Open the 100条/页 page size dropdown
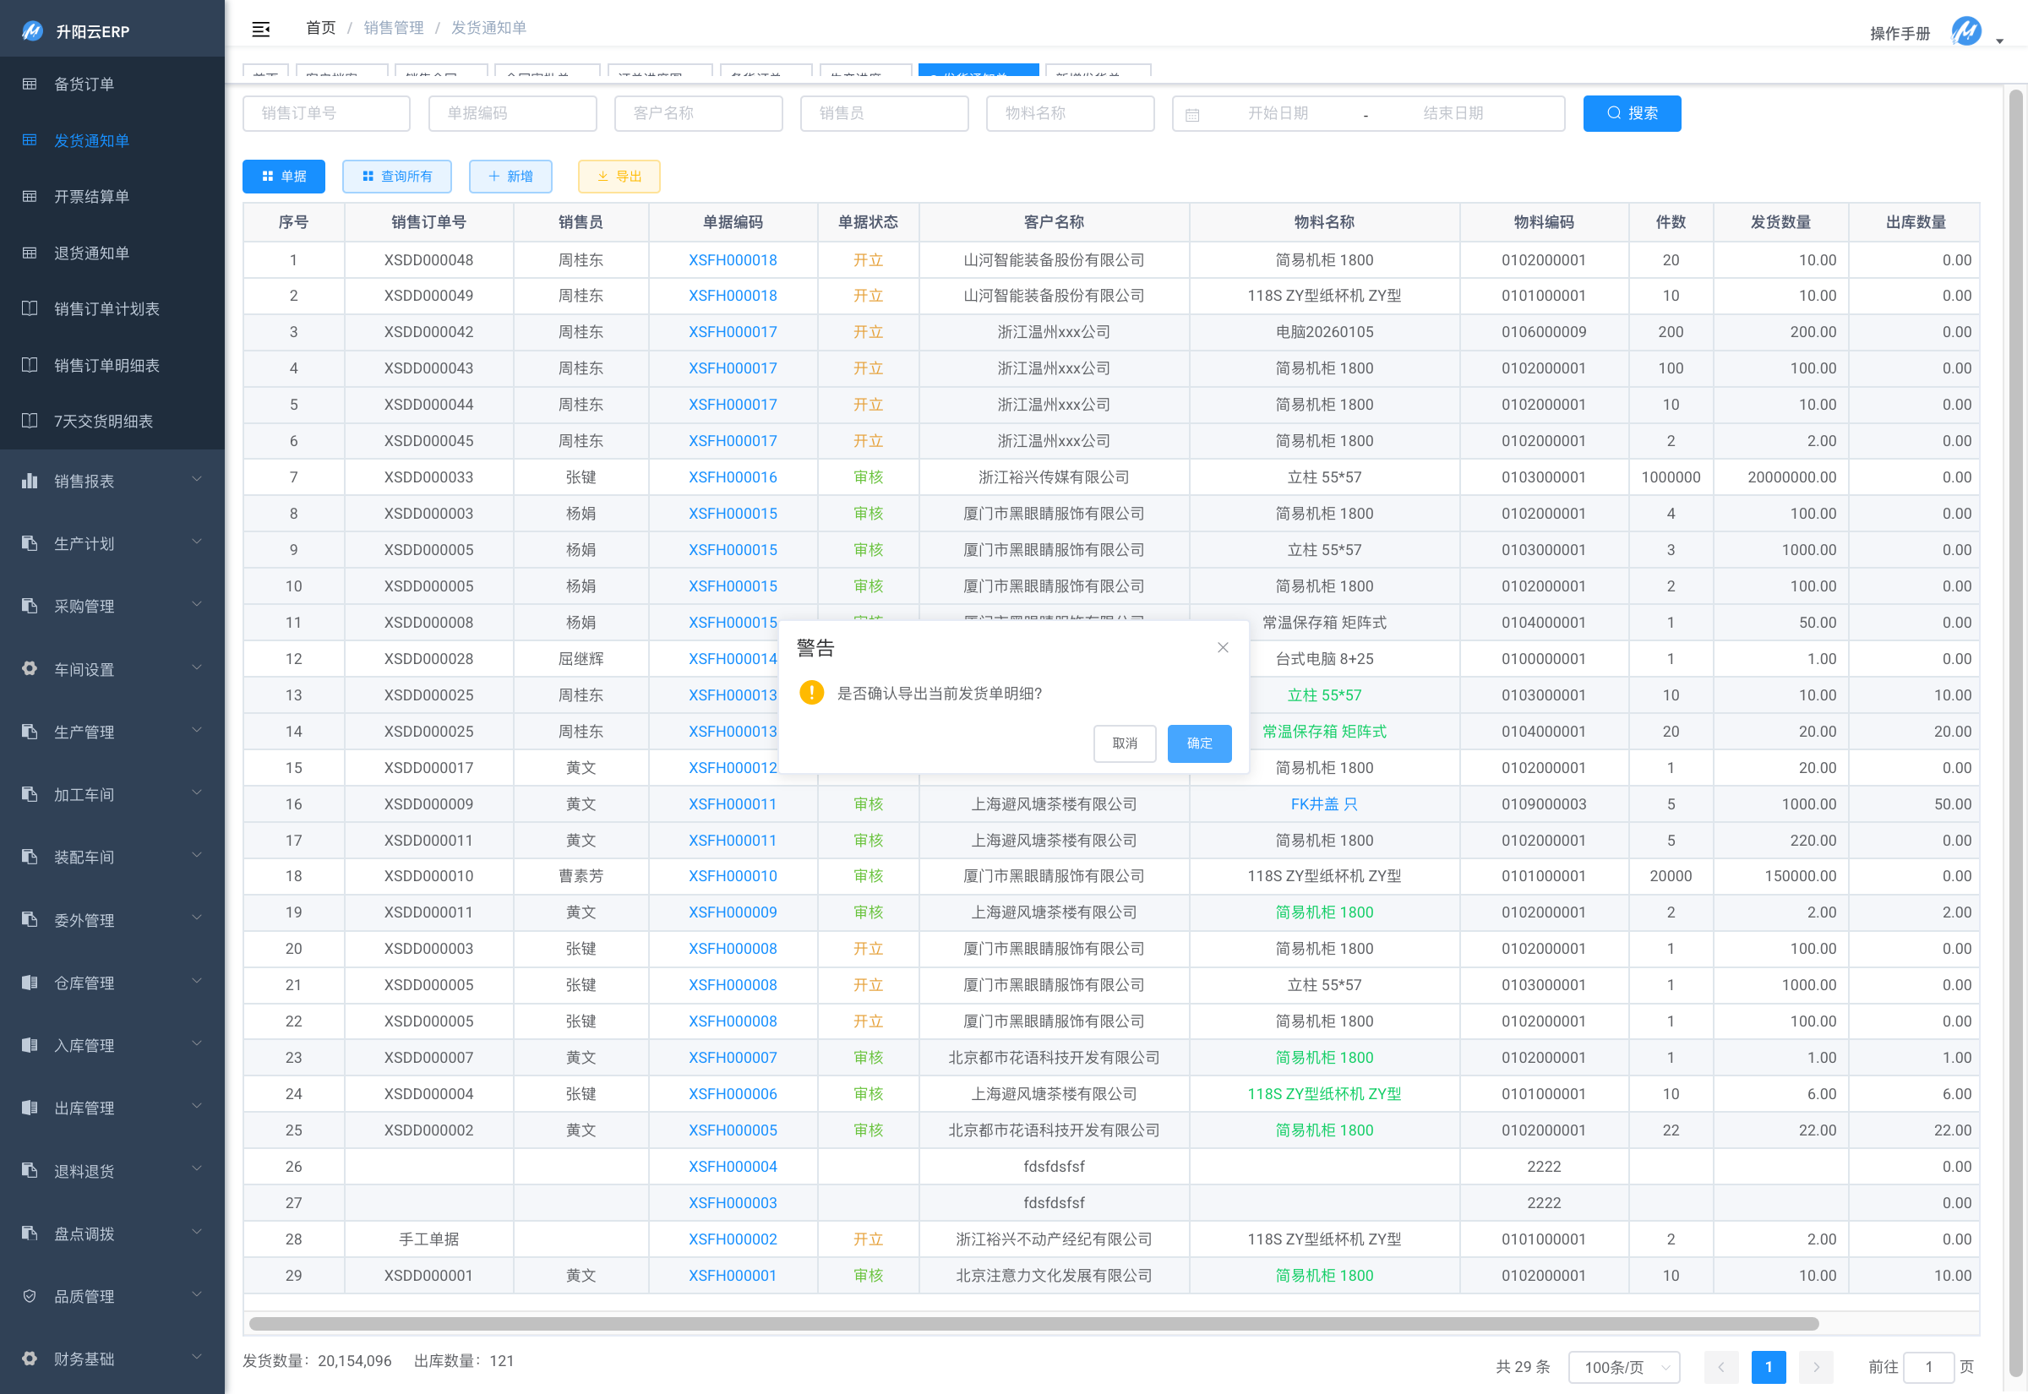2028x1394 pixels. tap(1623, 1367)
